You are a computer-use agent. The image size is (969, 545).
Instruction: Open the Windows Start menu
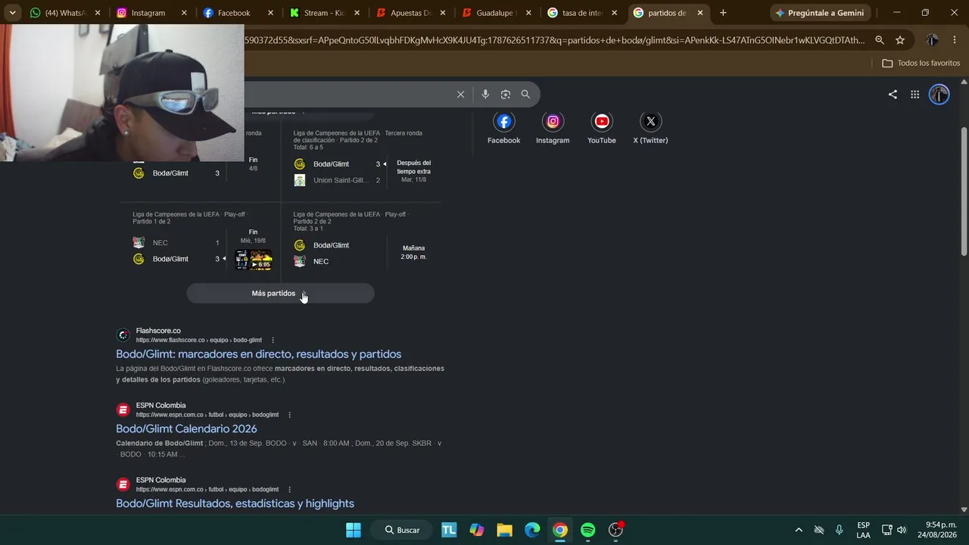(354, 530)
